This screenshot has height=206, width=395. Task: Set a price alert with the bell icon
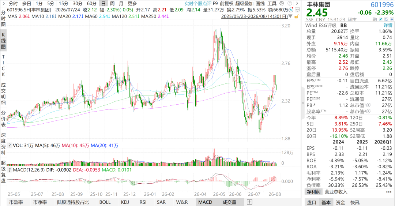coord(386,19)
